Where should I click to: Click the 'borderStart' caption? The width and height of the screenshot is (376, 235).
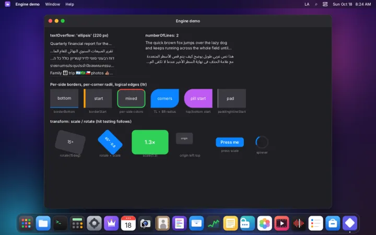(x=98, y=112)
